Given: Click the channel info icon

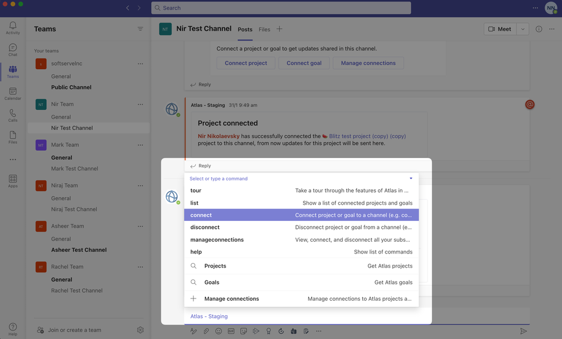Looking at the screenshot, I should pos(539,29).
